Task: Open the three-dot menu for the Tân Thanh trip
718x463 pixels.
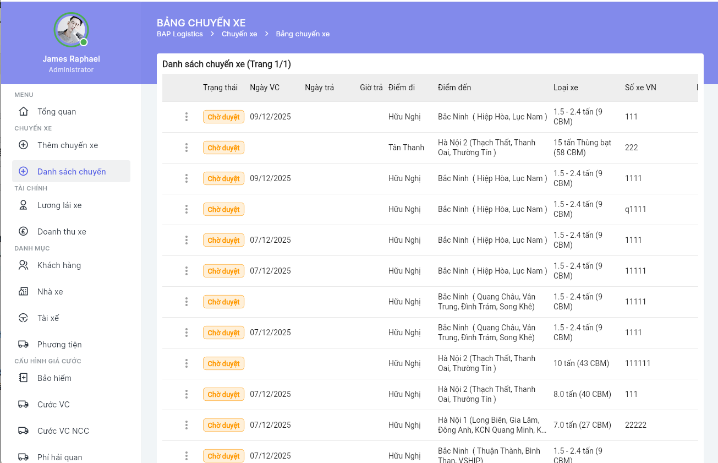Action: click(187, 148)
